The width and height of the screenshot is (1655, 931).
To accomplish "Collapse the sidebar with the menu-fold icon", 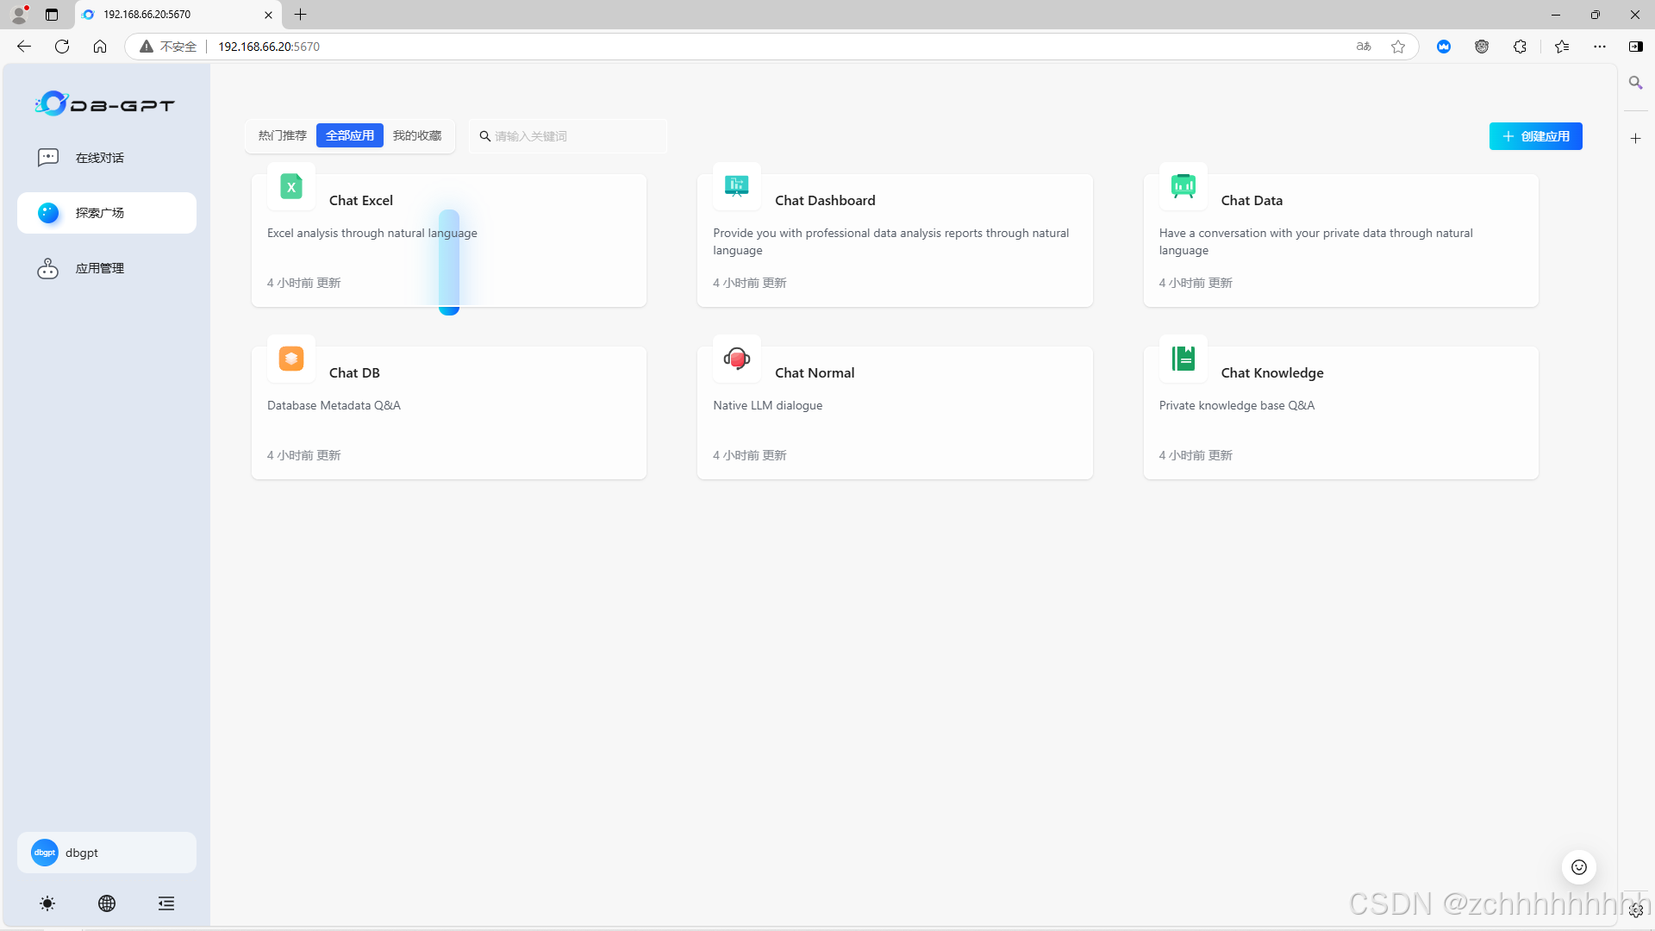I will (x=166, y=903).
